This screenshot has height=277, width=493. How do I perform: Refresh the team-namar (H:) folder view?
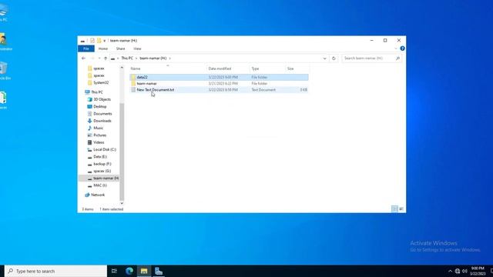pos(334,58)
